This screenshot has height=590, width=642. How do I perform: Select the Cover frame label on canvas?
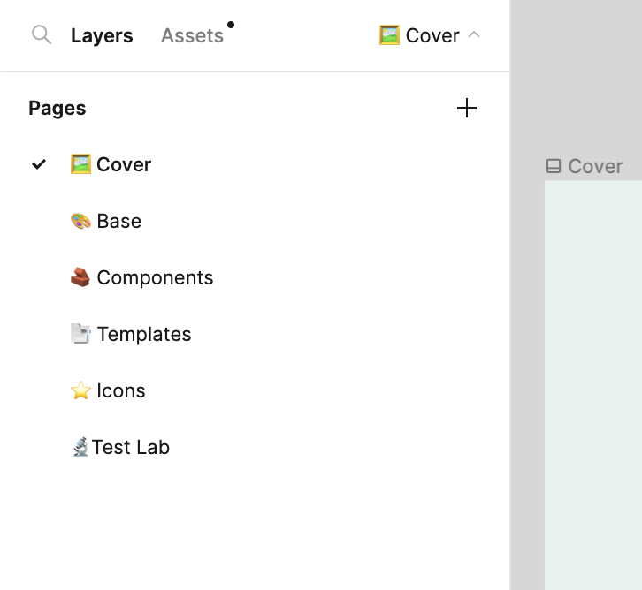coord(595,166)
